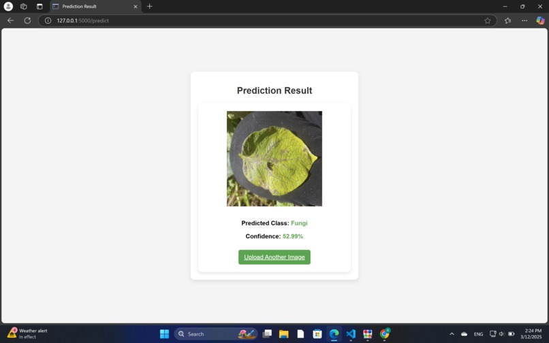Click the confidence value 52.99%
This screenshot has height=343, width=549.
(x=293, y=236)
